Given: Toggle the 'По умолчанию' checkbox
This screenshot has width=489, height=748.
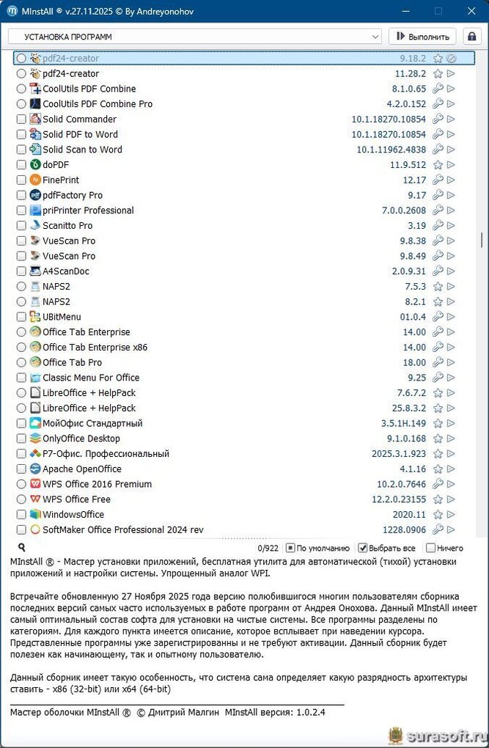Looking at the screenshot, I should click(x=290, y=548).
